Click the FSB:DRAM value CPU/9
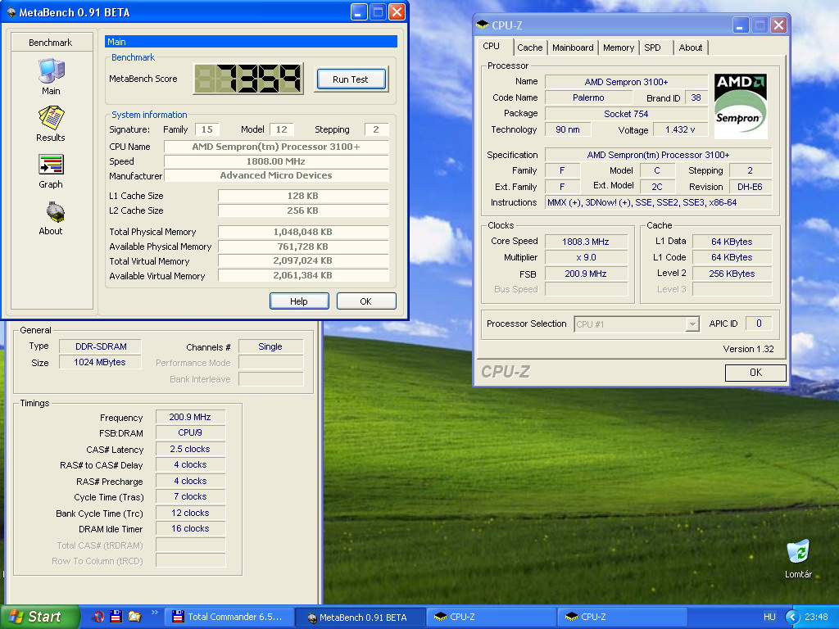 (190, 432)
